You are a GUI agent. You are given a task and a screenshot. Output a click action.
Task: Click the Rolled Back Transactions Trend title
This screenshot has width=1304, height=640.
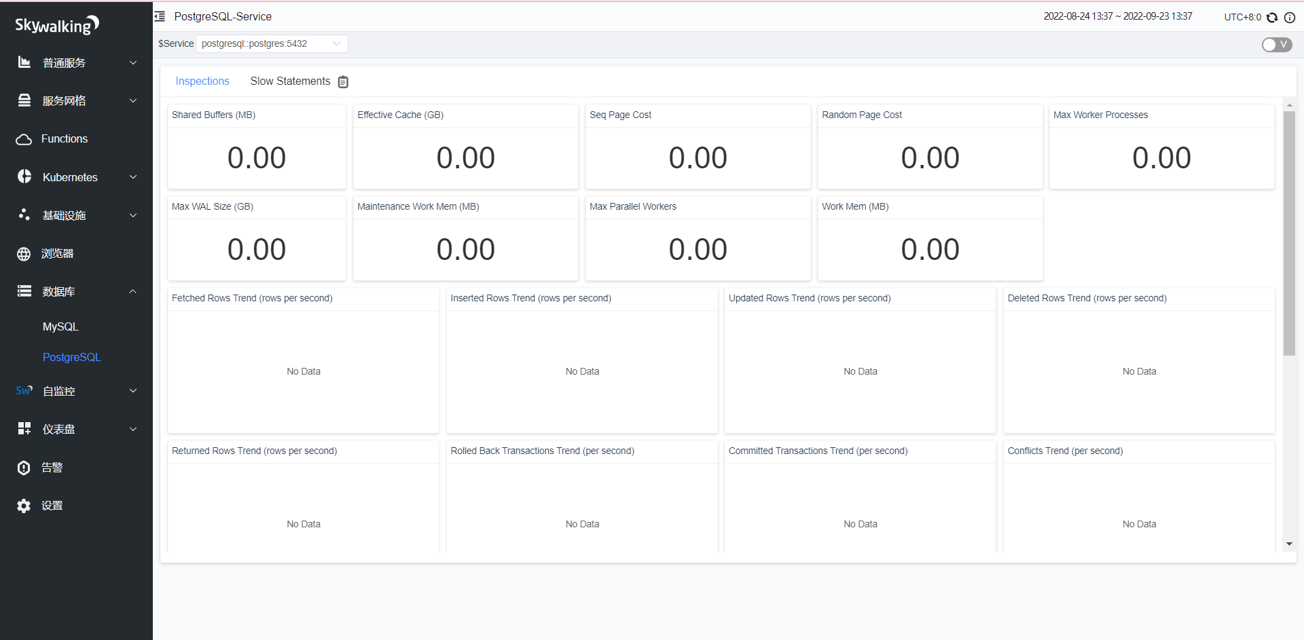(x=542, y=451)
